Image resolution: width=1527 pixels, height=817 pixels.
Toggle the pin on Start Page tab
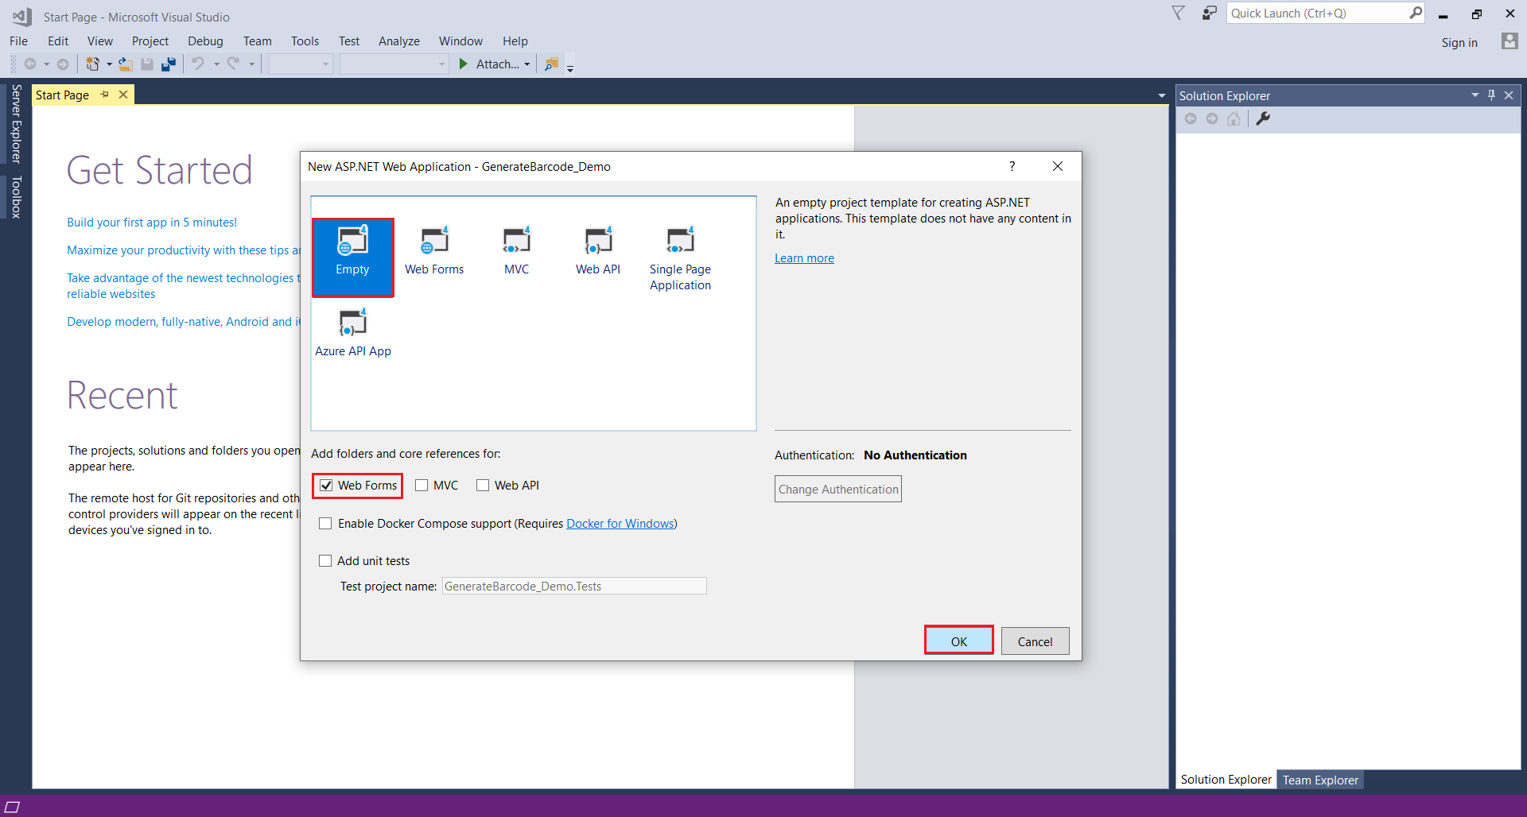tap(104, 95)
